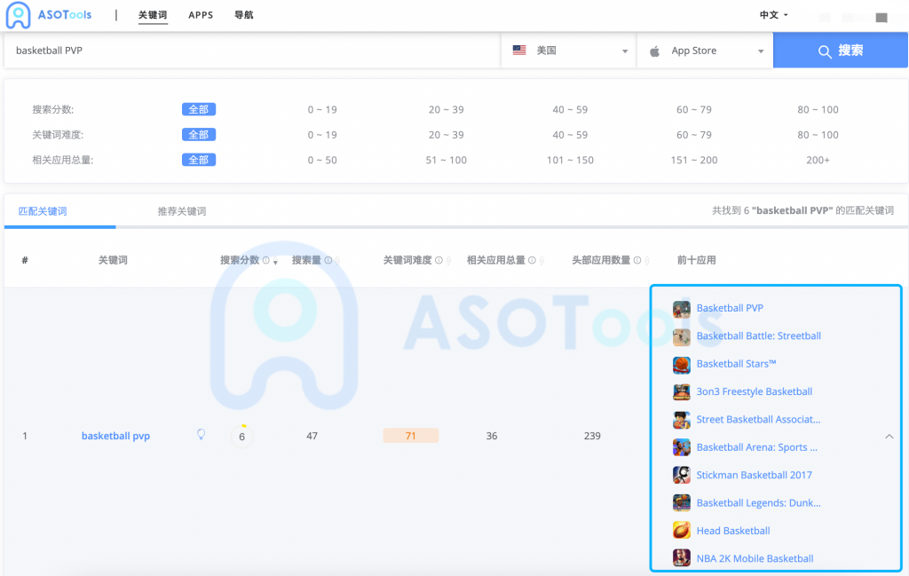Filter 相关应用总量 by 200+
Screen dimensions: 909x576
coord(818,160)
